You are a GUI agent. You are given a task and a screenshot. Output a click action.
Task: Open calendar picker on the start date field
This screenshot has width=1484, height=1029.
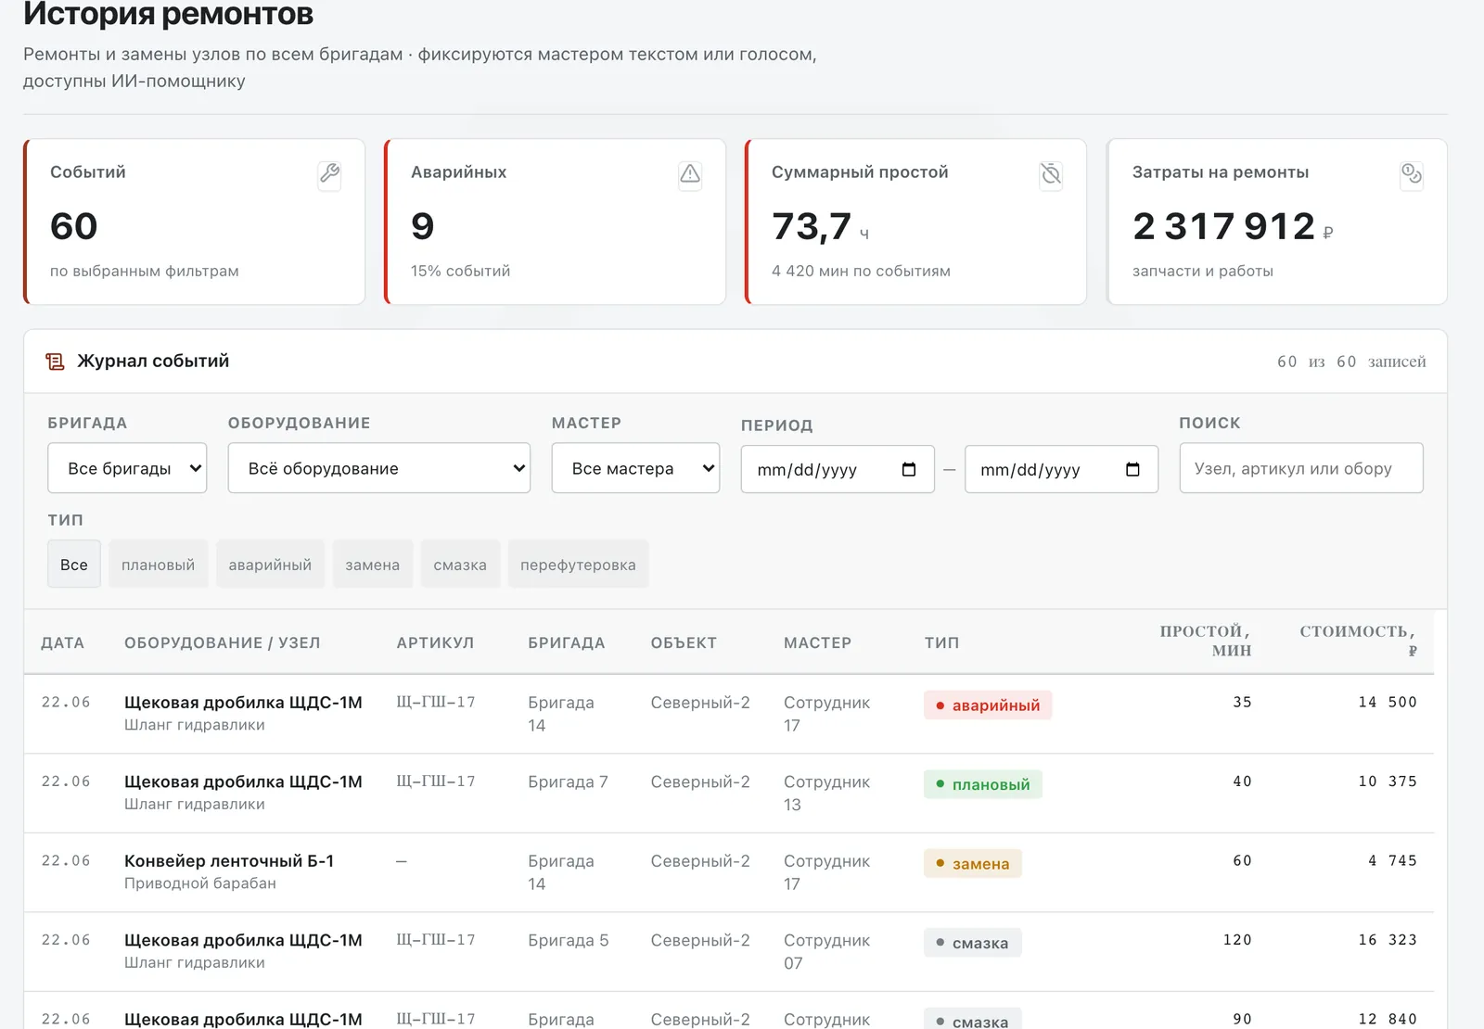(x=909, y=469)
